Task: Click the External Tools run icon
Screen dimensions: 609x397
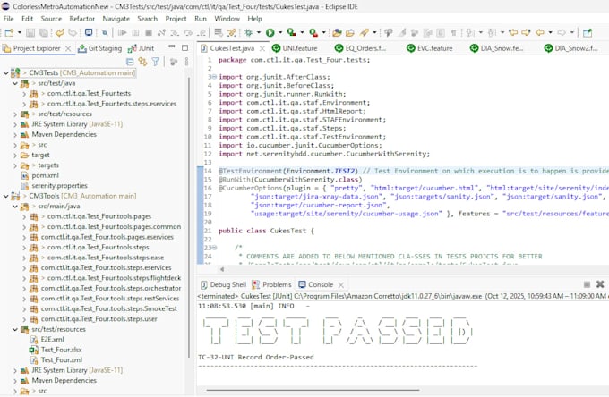Action: [x=313, y=32]
